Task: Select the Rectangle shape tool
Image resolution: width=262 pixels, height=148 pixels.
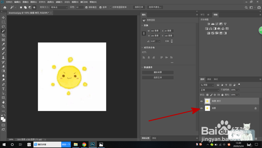Action: 3,98
